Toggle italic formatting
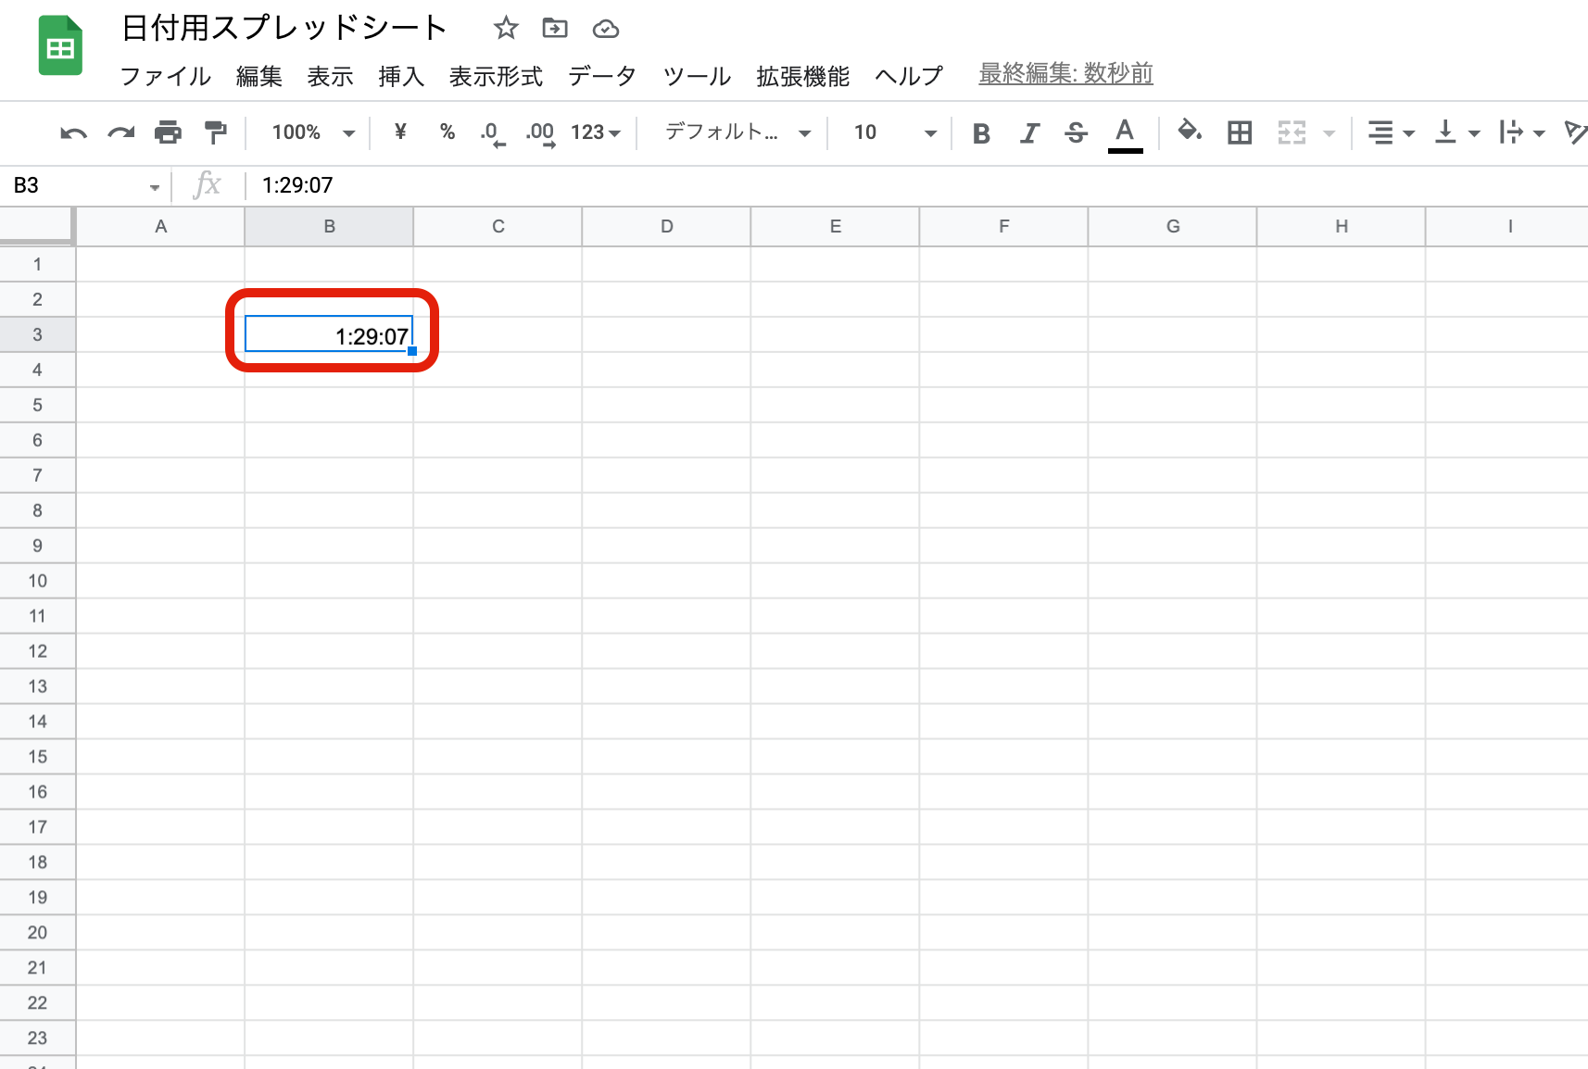 click(1029, 133)
